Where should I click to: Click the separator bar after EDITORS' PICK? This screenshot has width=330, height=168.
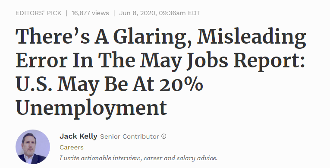coord(66,13)
